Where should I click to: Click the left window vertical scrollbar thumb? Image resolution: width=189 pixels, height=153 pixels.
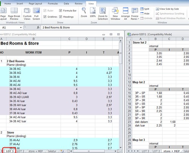(x=121, y=53)
